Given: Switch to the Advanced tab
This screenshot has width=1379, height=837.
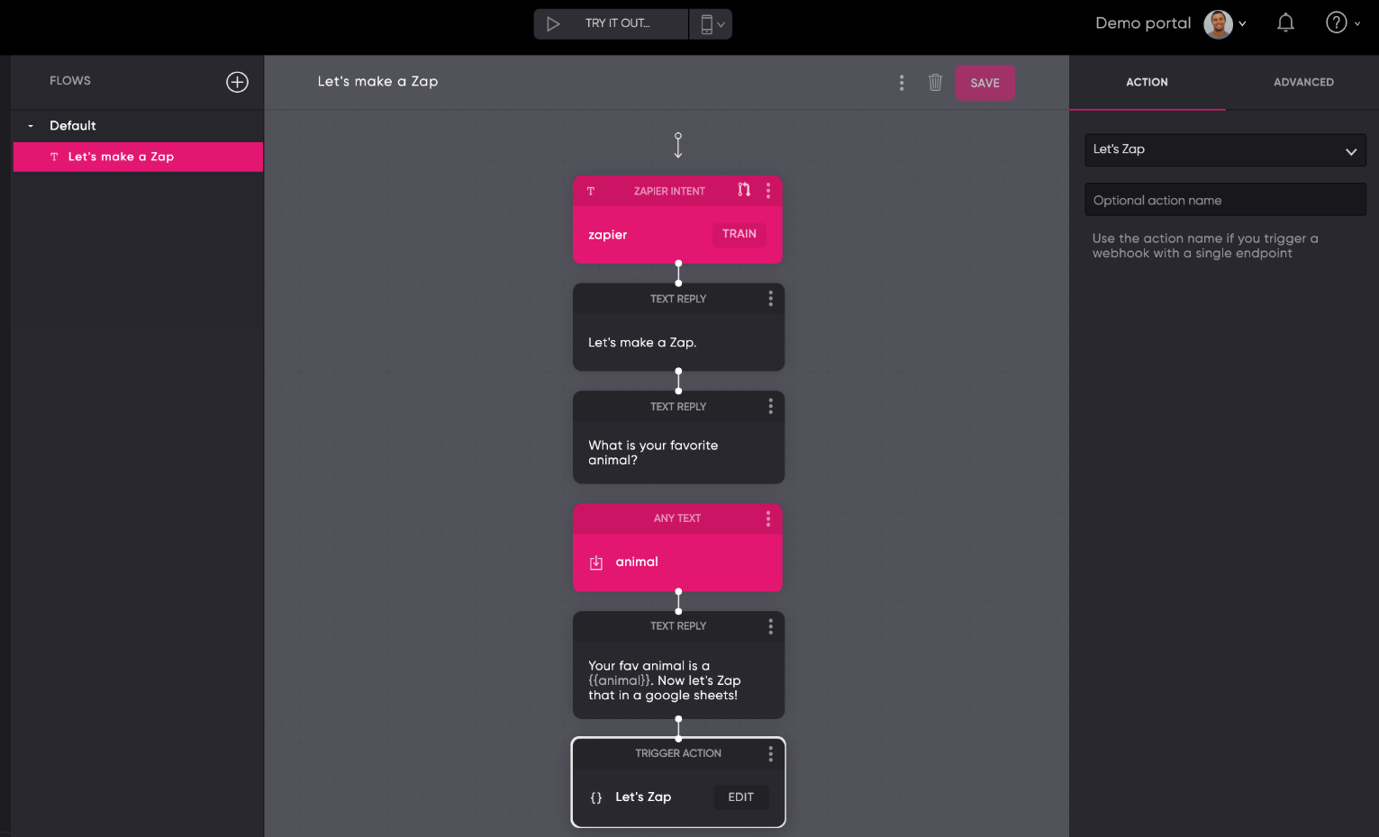Looking at the screenshot, I should (1303, 82).
